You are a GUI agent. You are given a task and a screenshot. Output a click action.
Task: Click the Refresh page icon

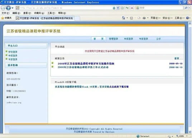point(127,8)
